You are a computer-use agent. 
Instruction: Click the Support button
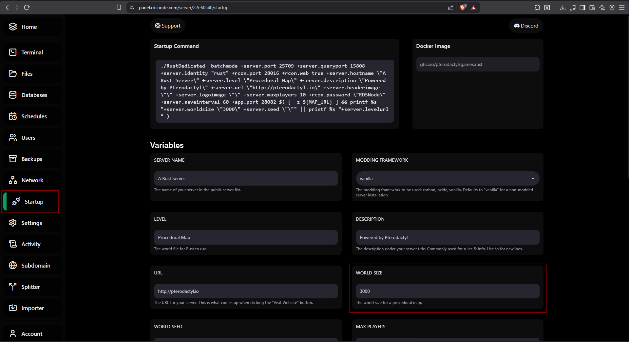pos(168,26)
